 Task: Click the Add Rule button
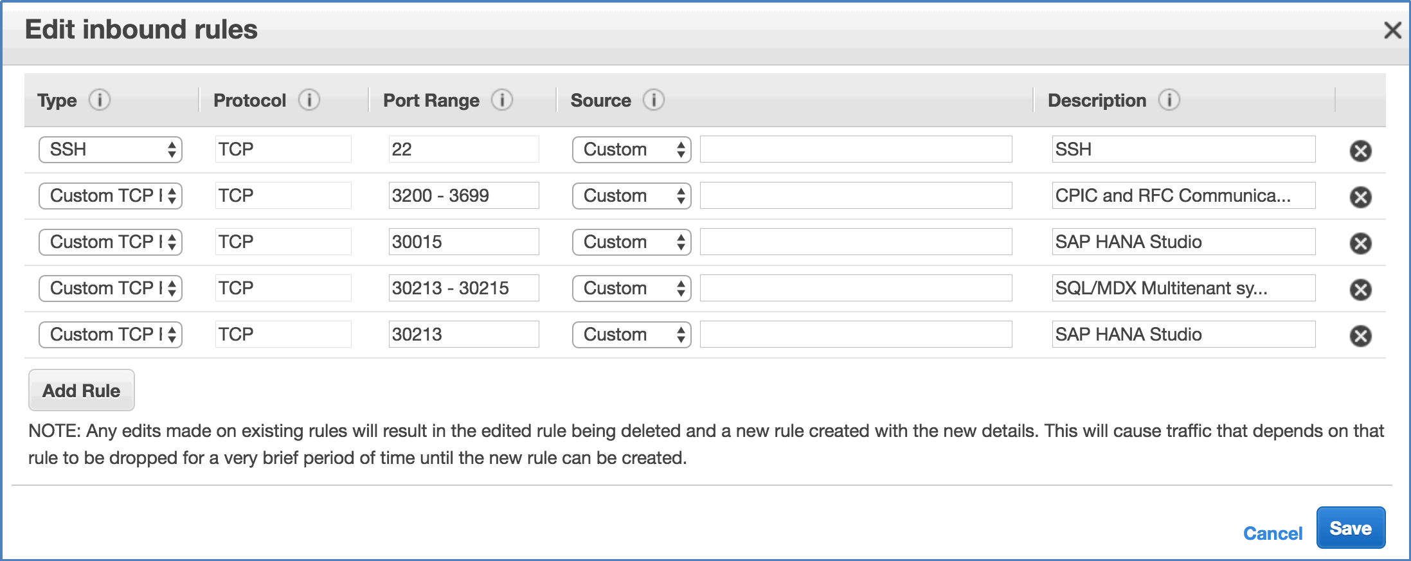click(82, 390)
